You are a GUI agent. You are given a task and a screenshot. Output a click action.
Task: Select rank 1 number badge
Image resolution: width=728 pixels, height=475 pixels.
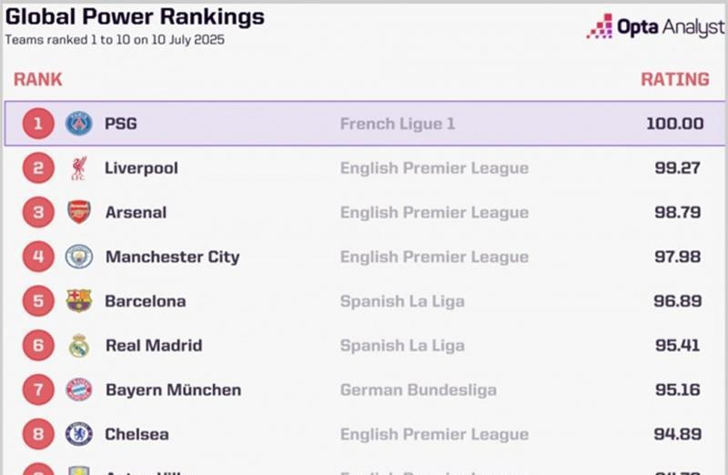click(x=38, y=124)
